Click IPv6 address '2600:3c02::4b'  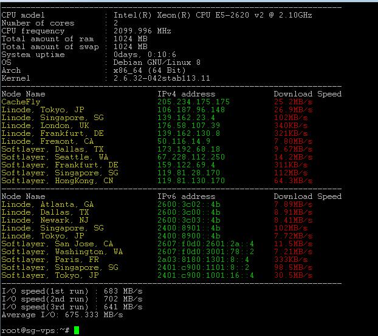189,204
